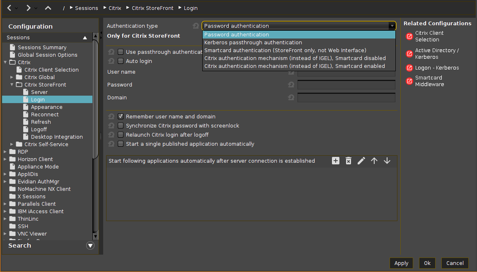Enable Auto login

coord(120,61)
